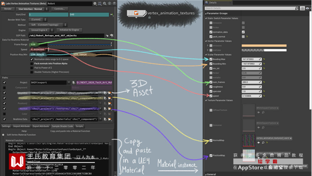Open the User Interface - Normal dropdown
The width and height of the screenshot is (312, 176).
pyautogui.click(x=32, y=9)
